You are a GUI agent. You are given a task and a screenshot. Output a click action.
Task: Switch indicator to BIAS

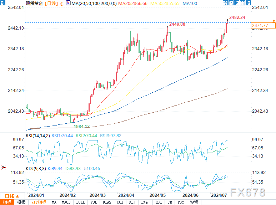click(x=107, y=202)
